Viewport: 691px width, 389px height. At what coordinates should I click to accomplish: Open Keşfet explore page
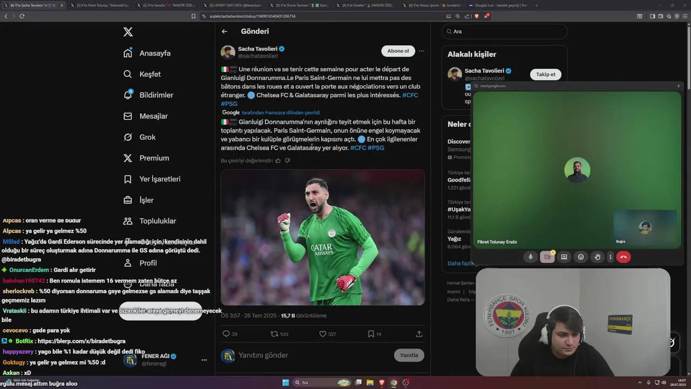click(x=142, y=74)
